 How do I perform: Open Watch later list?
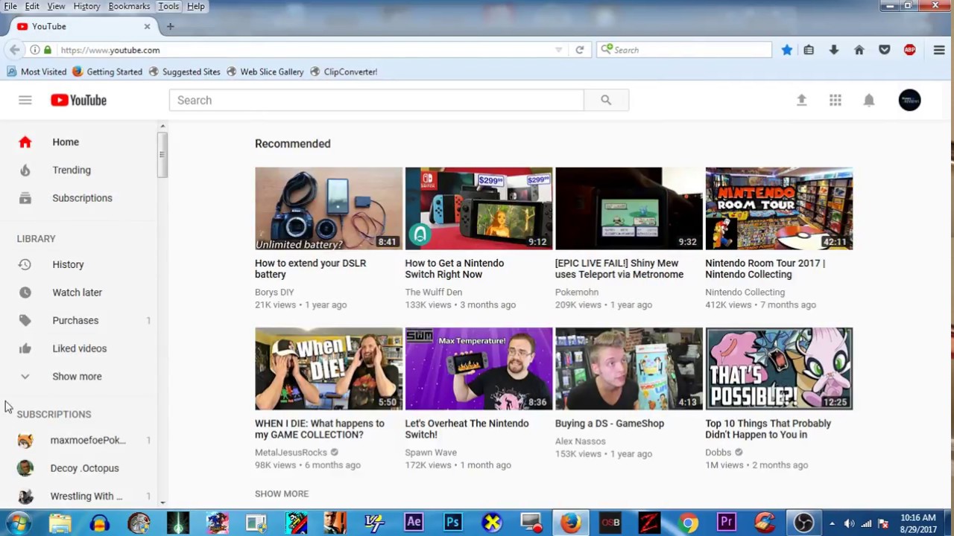[78, 293]
